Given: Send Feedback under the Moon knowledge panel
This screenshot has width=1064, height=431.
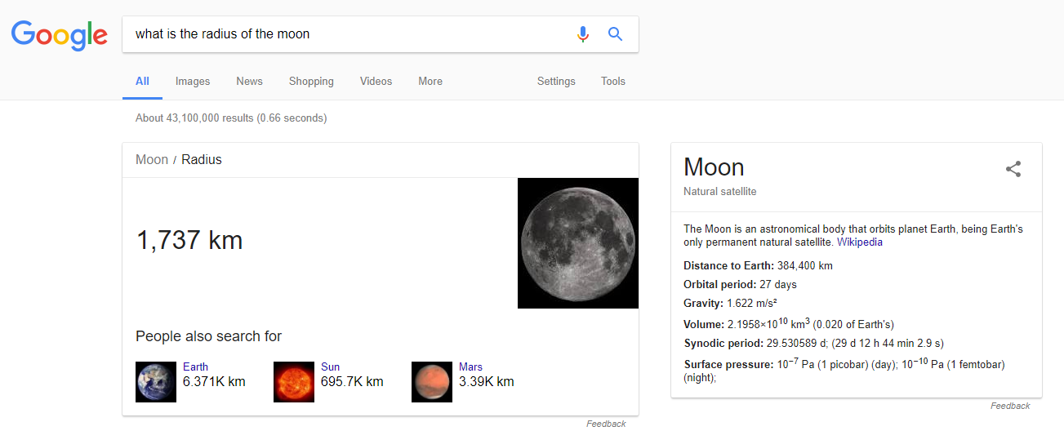Looking at the screenshot, I should click(1010, 406).
